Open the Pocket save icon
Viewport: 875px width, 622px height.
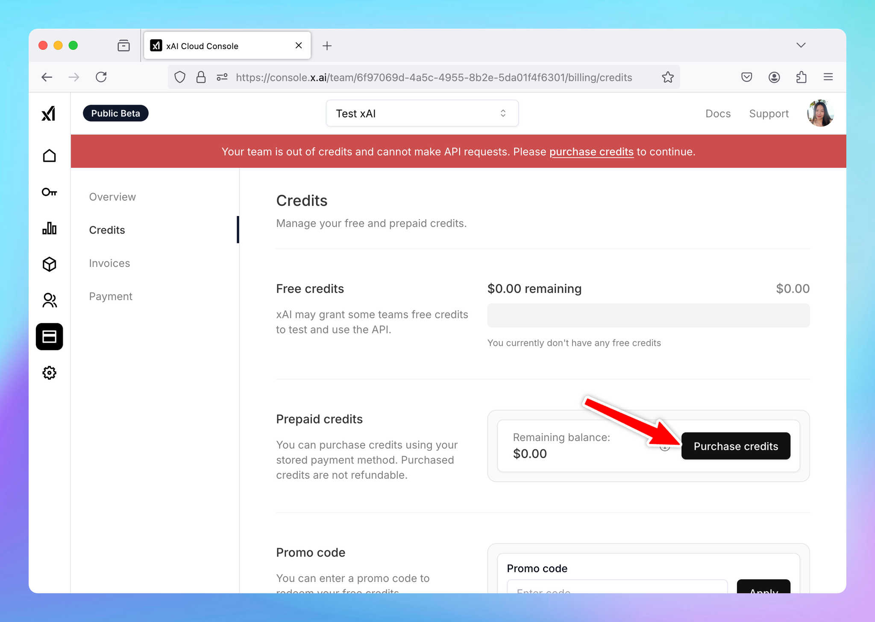(x=746, y=77)
